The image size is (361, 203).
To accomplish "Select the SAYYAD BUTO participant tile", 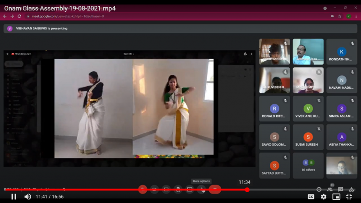I will [274, 166].
